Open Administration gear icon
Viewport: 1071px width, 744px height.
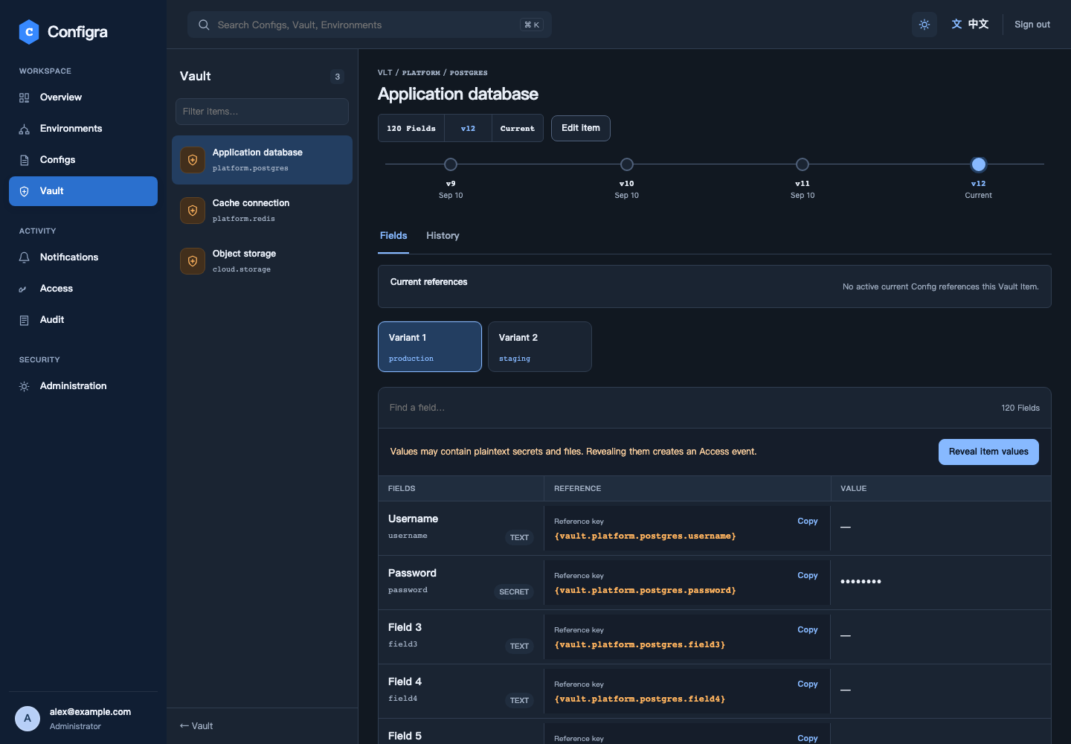pos(24,386)
